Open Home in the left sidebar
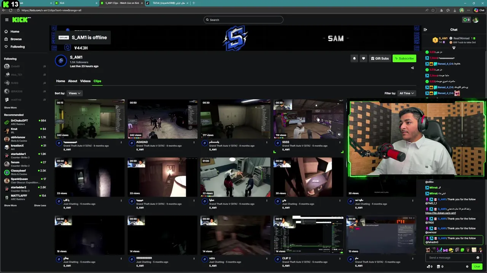The image size is (487, 273). 15,31
